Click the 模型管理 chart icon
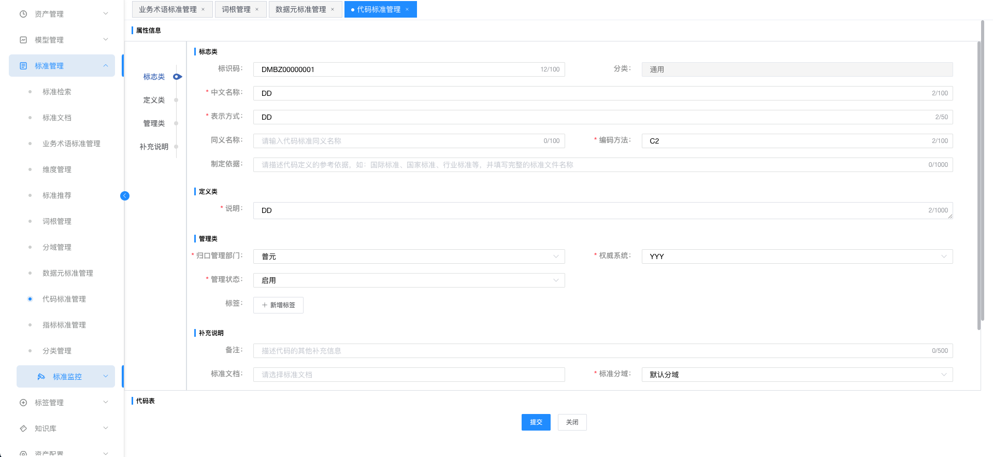Viewport: 993px width, 457px height. click(23, 40)
